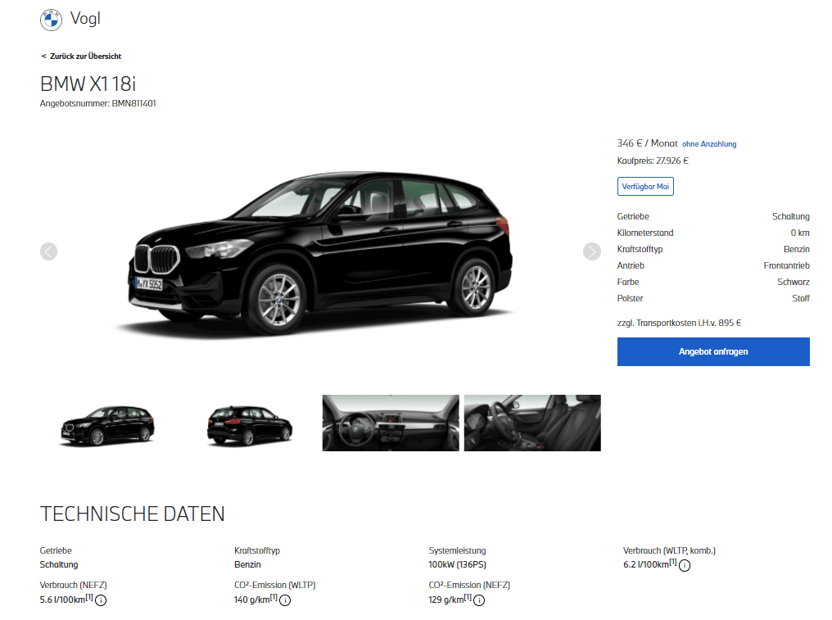Click the Angebotsnummer: BMN811401 text
Screen dimensions: 832x620
(98, 103)
